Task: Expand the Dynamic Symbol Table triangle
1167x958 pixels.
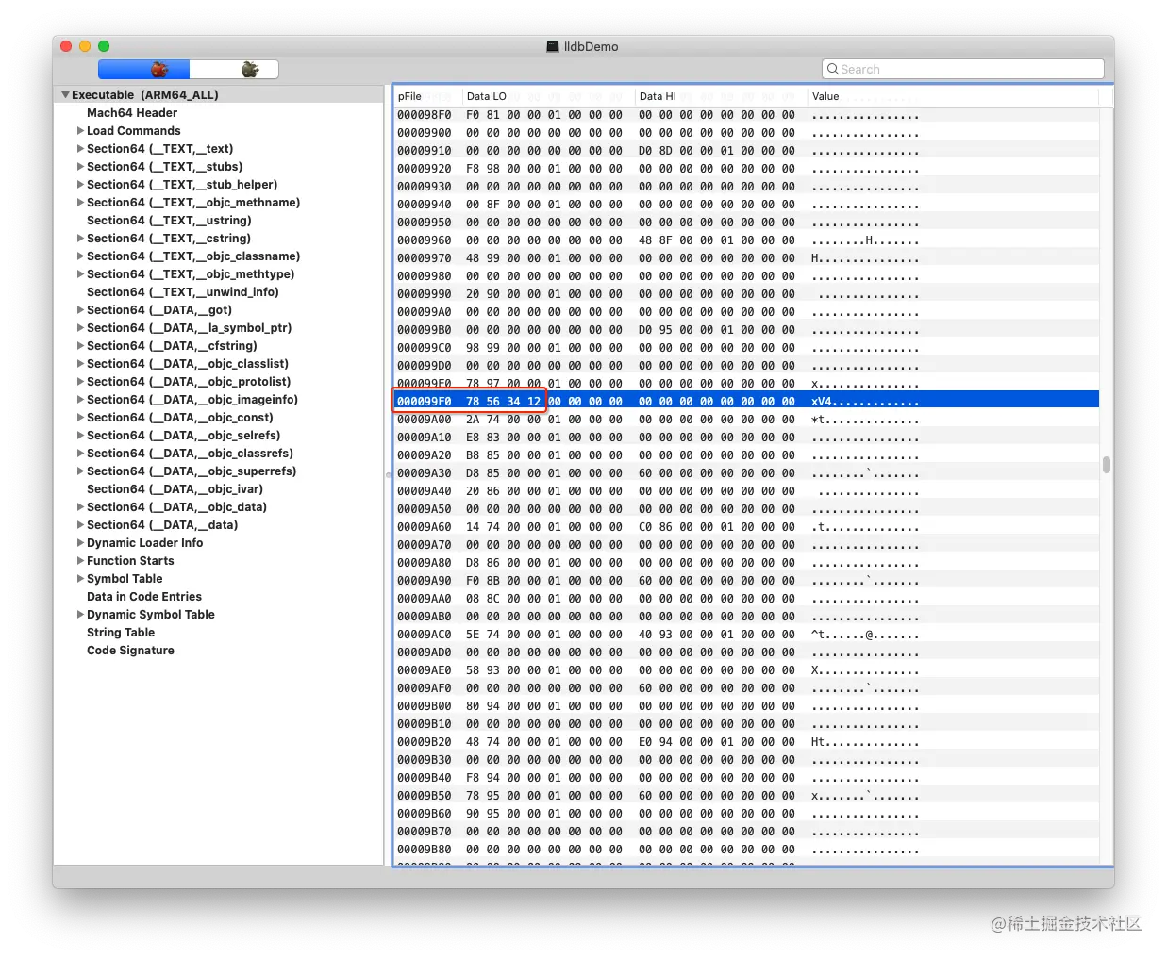Action: (80, 615)
